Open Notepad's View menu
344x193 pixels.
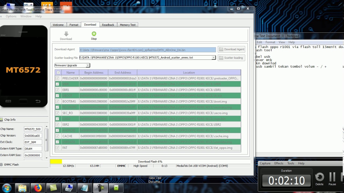tap(282, 42)
